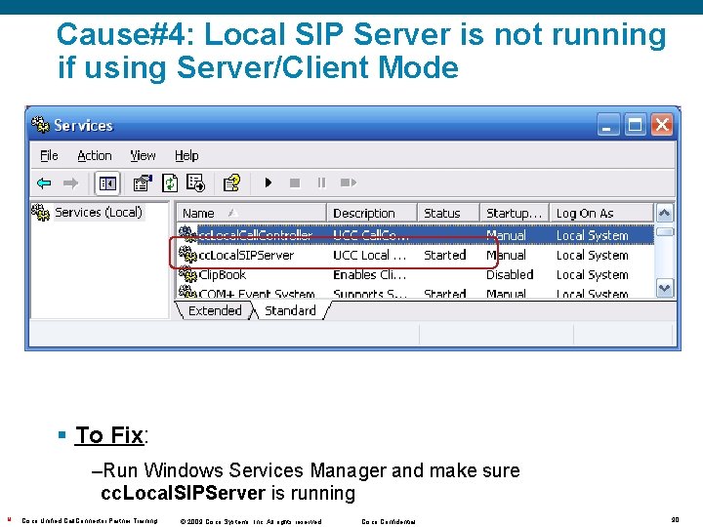This screenshot has height=527, width=703.
Task: Click the scrollbar down arrow
Action: (x=665, y=288)
